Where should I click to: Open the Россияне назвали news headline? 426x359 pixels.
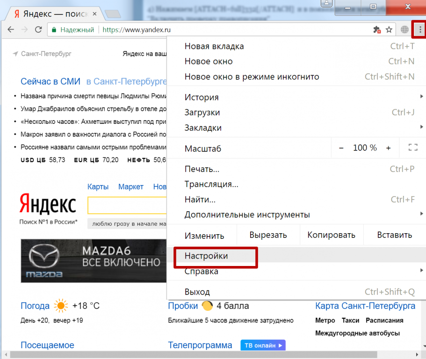coord(94,147)
